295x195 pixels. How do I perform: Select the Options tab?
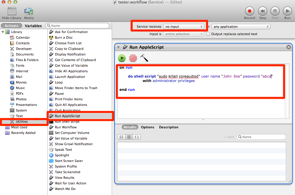(147, 127)
